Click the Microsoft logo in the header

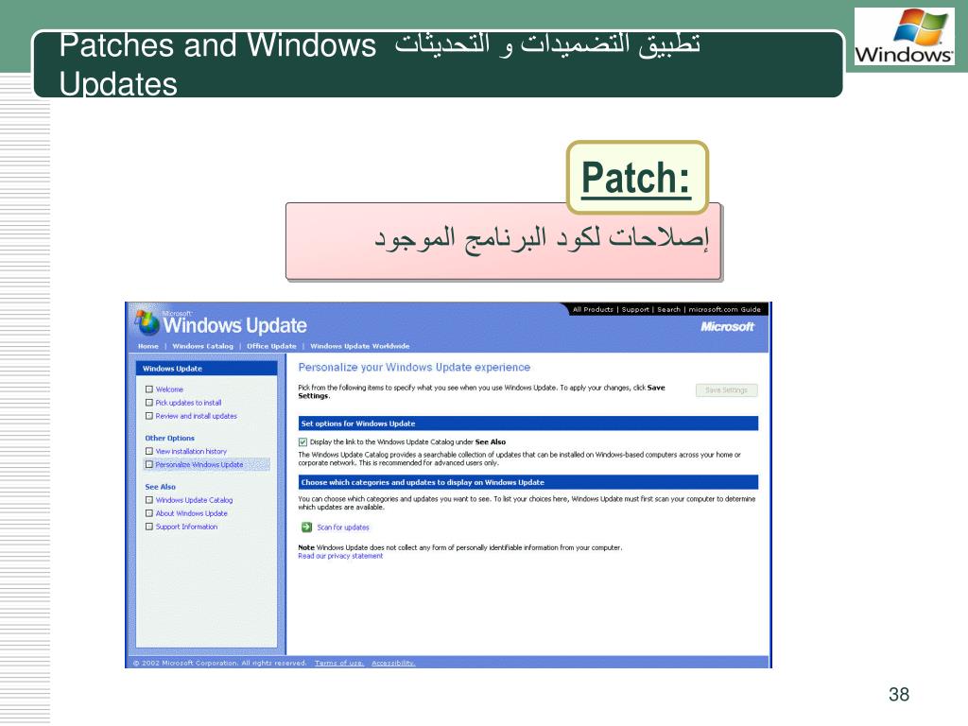727,326
